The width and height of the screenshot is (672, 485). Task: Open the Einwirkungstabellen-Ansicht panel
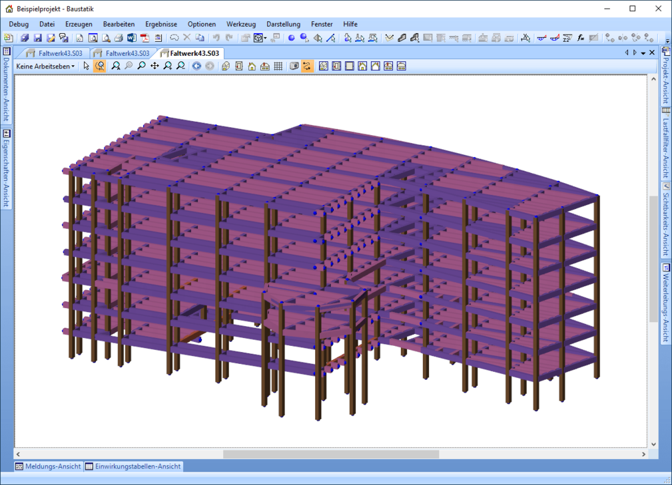click(133, 466)
